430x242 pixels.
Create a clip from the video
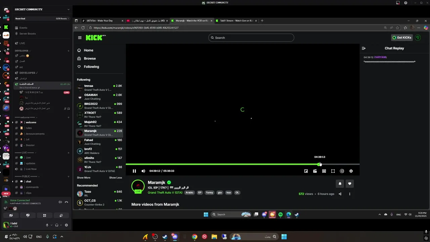point(315,171)
